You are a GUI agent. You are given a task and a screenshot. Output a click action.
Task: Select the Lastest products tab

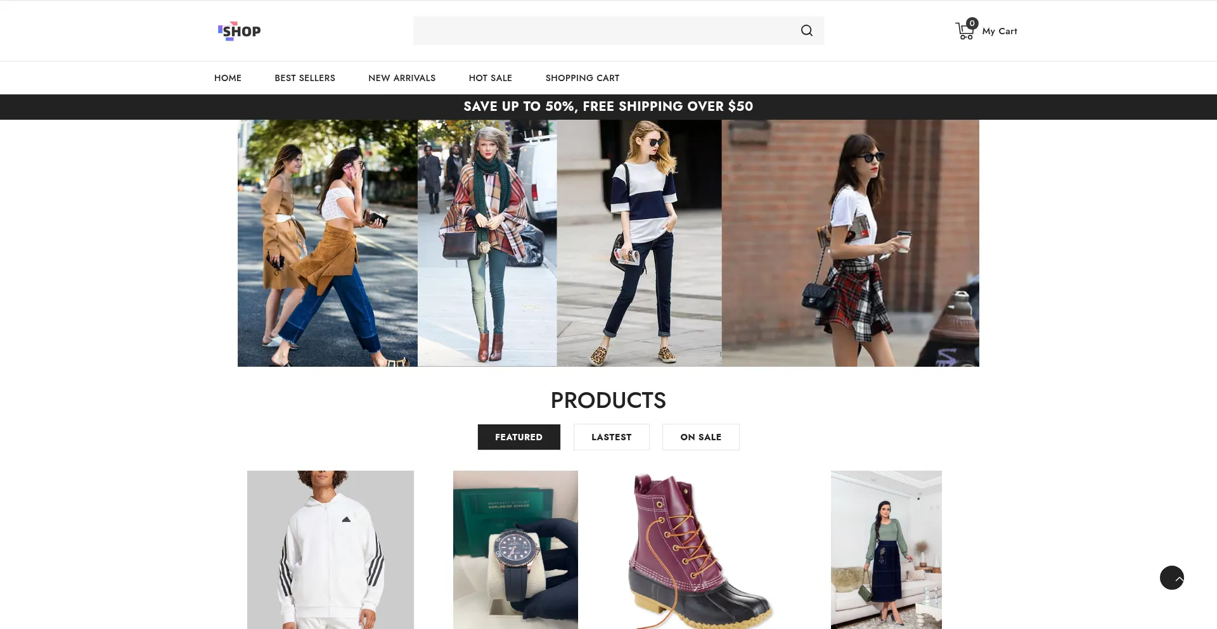pos(611,437)
